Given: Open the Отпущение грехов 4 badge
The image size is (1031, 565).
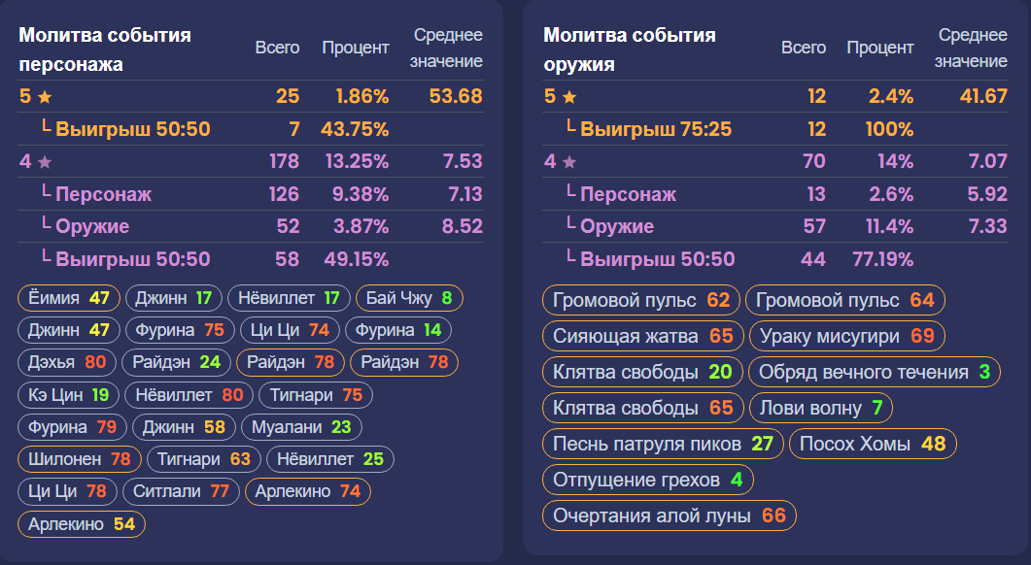Looking at the screenshot, I should tap(648, 481).
